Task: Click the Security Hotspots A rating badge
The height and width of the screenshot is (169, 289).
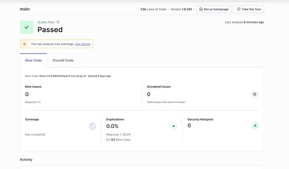Action: point(255,125)
